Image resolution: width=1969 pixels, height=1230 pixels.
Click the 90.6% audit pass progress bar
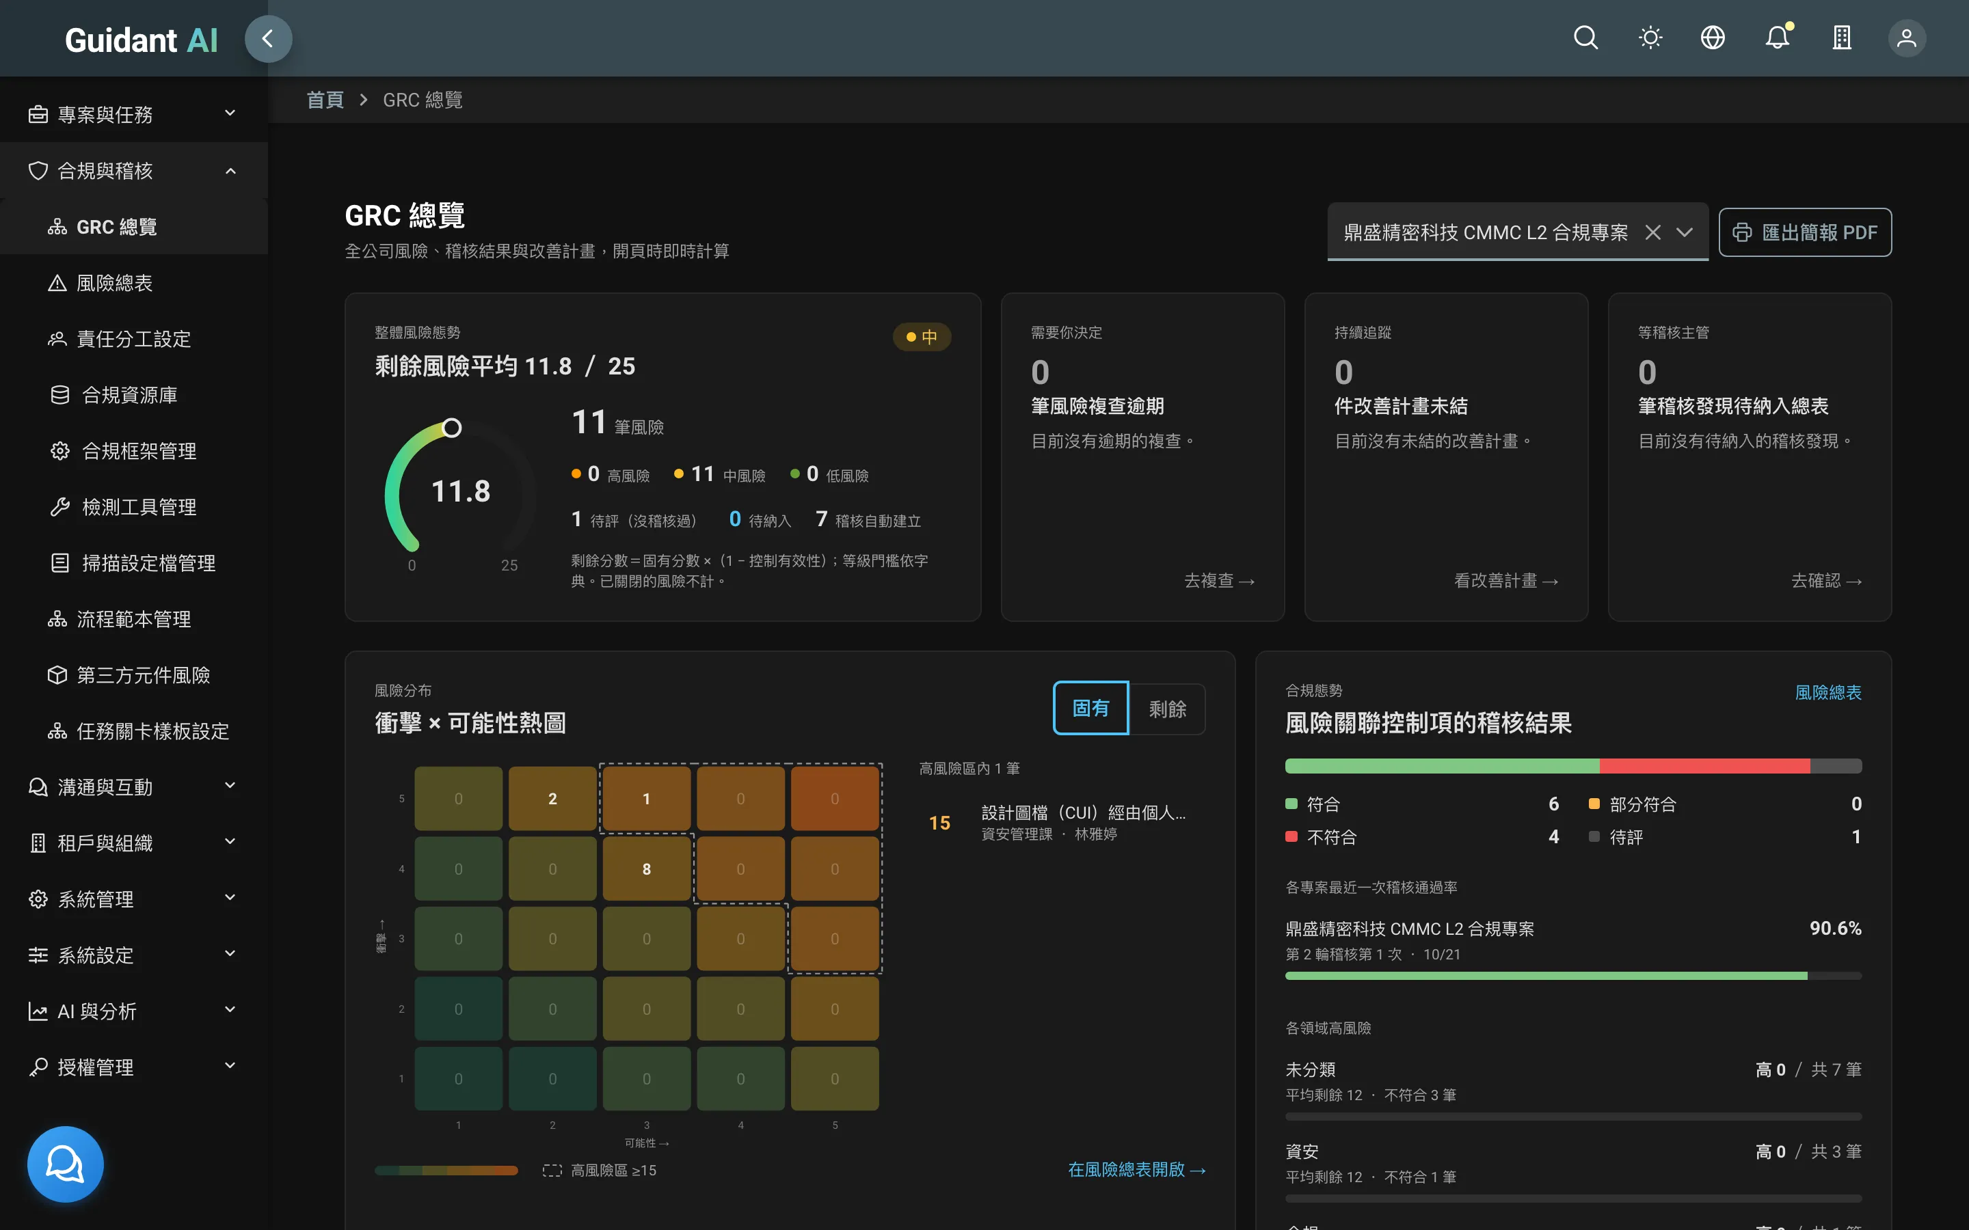click(x=1572, y=975)
